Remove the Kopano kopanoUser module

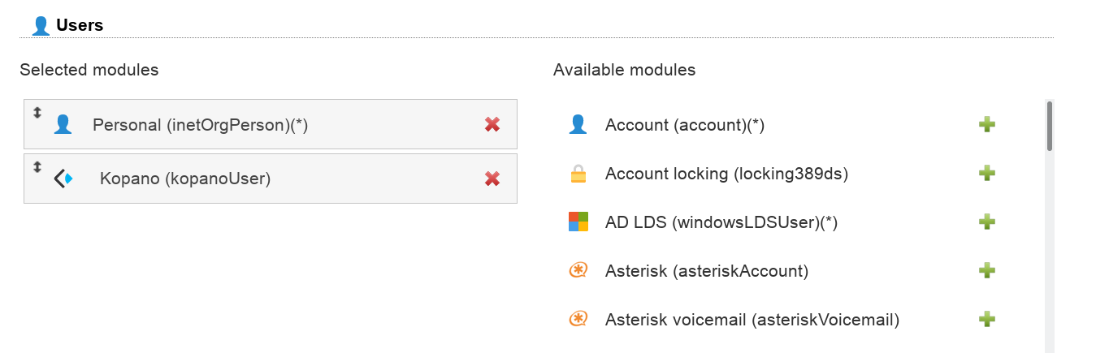(x=492, y=179)
